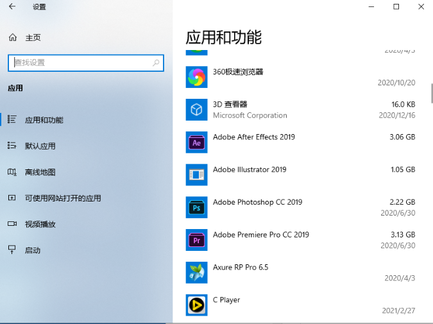
Task: Click the search magnifier icon in 查找设置 box
Action: (156, 63)
